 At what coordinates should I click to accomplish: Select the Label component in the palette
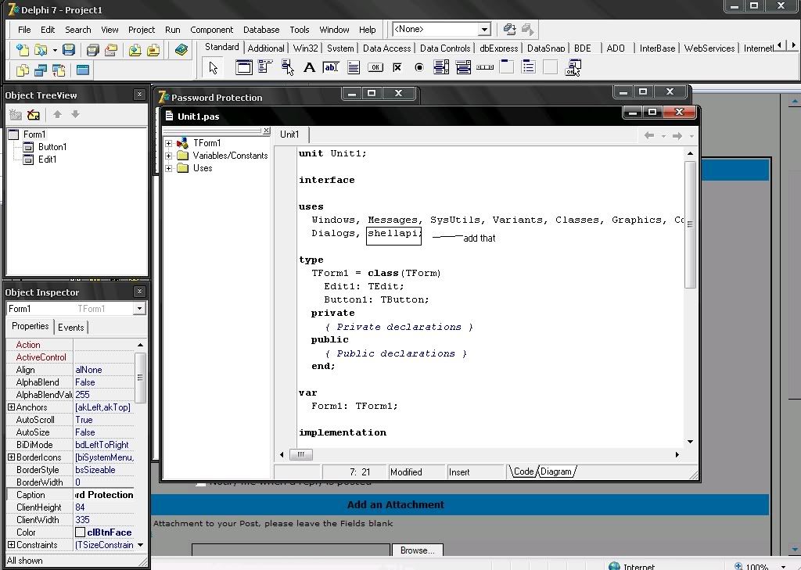pos(309,68)
